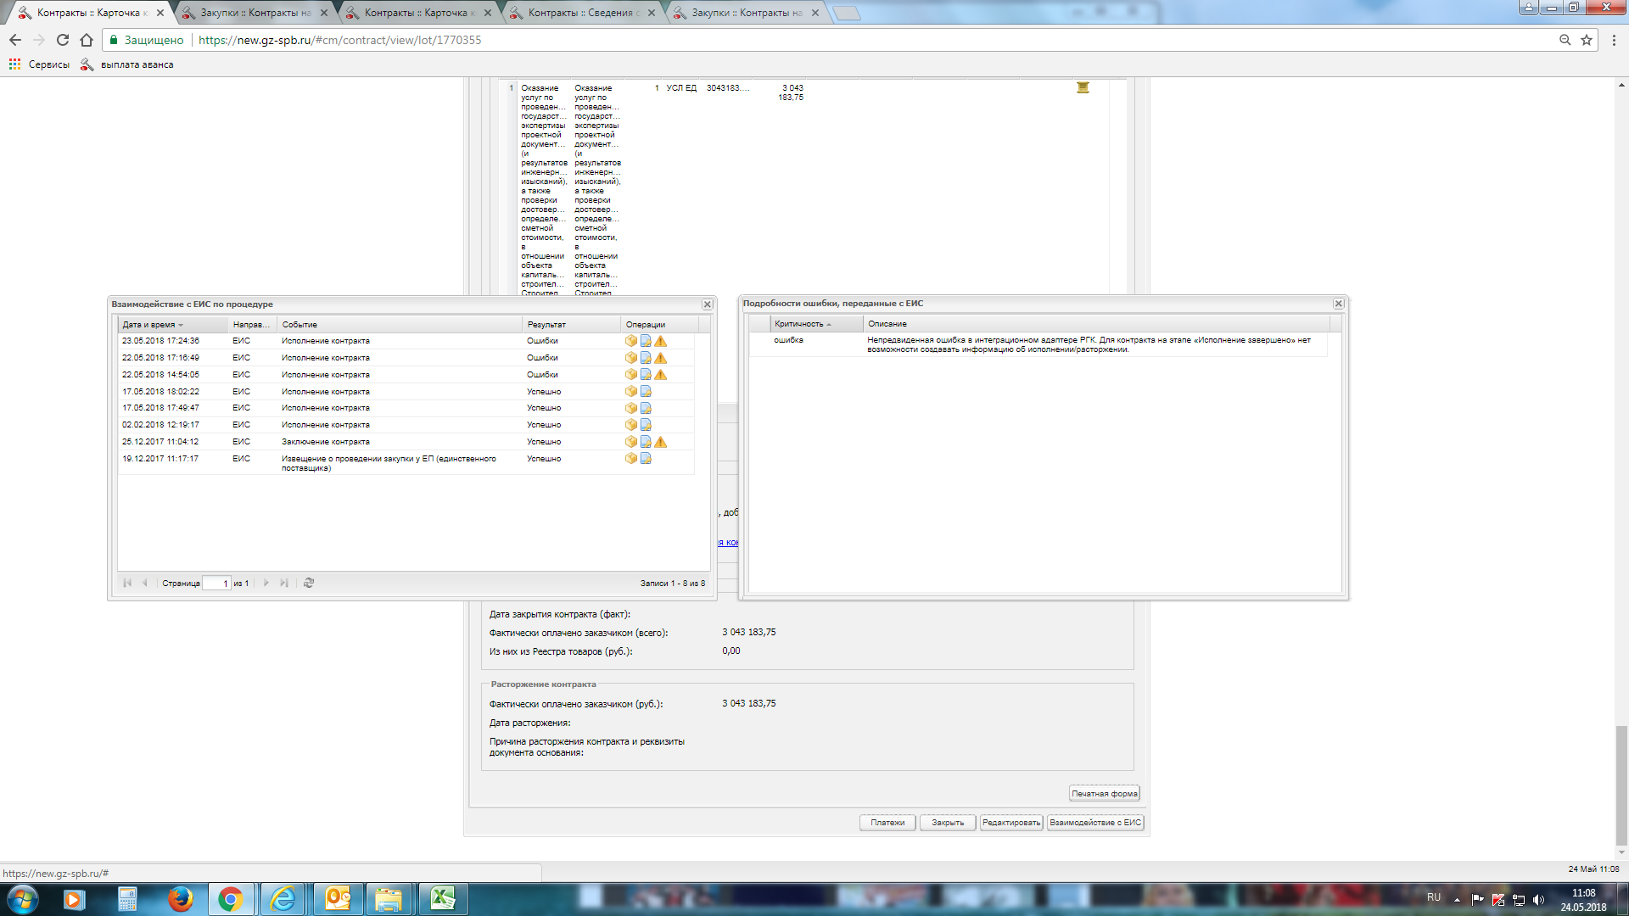Click package icon in 22.05.2018 17:16:49 row
Image resolution: width=1629 pixels, height=916 pixels.
[631, 358]
